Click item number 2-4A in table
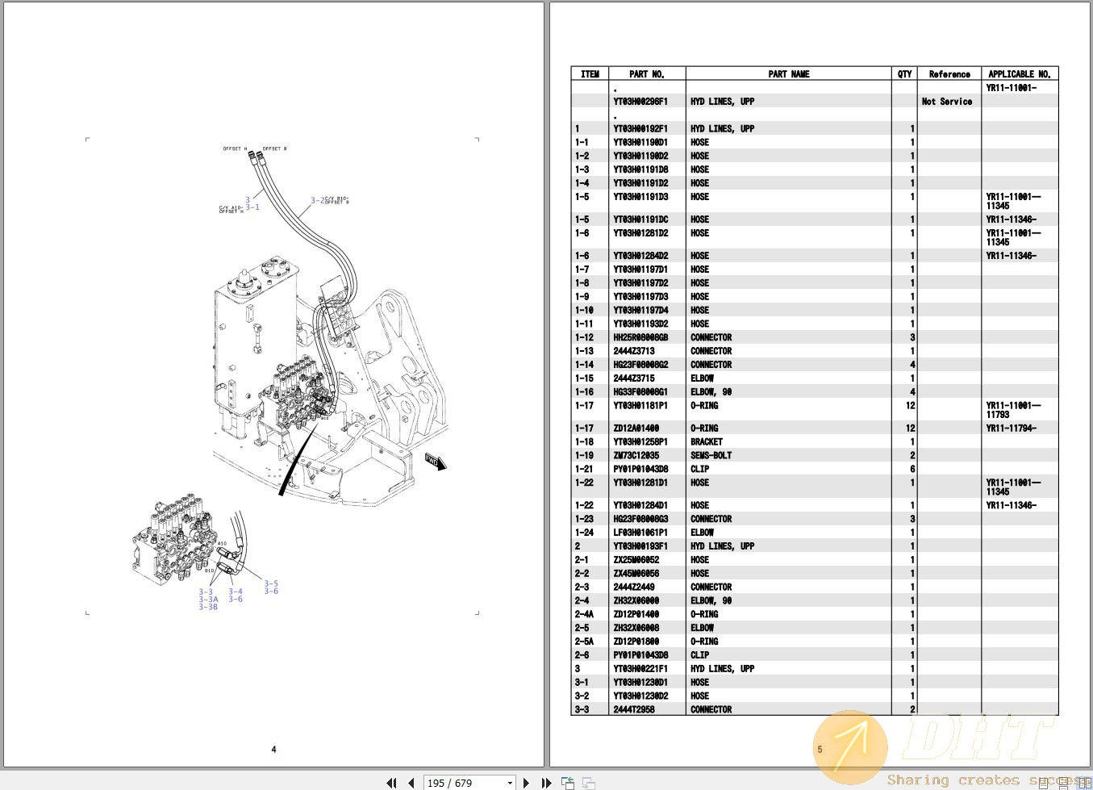Screen dimensions: 1093x790 (584, 615)
